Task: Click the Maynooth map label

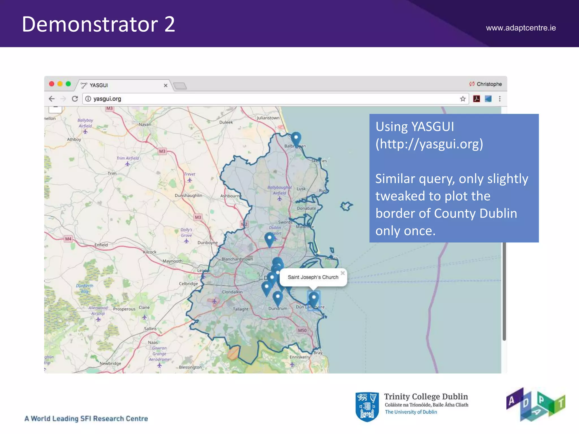Action: pos(172,261)
